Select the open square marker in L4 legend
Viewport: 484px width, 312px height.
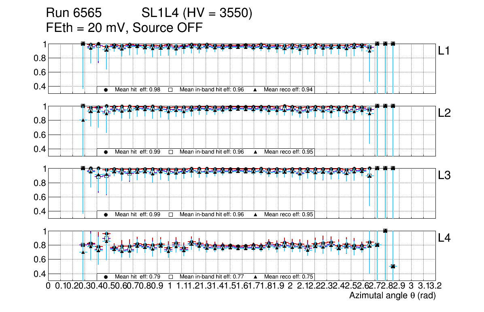(x=171, y=277)
